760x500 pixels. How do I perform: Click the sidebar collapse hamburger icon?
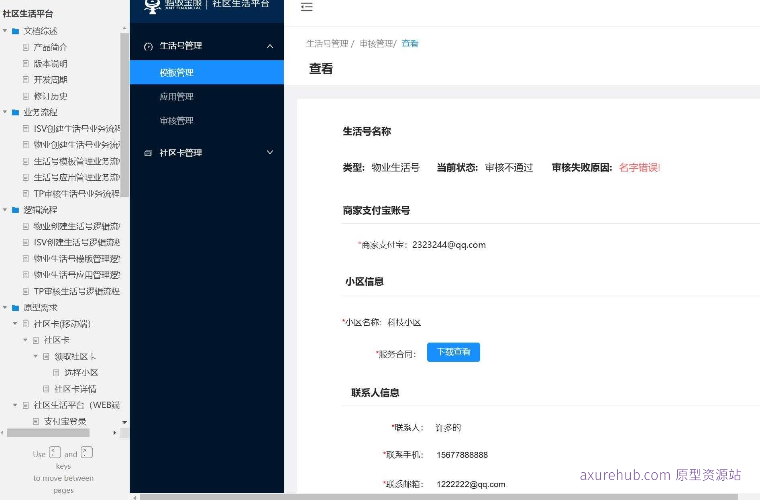coord(306,7)
